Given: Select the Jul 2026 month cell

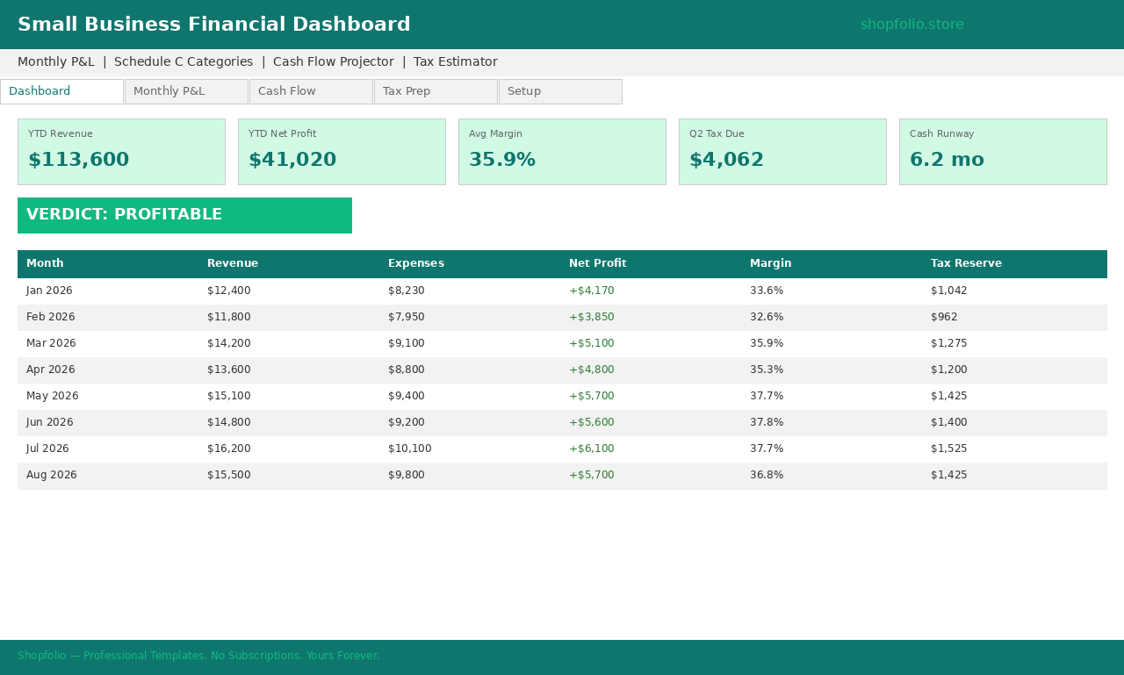Looking at the screenshot, I should [x=47, y=449].
